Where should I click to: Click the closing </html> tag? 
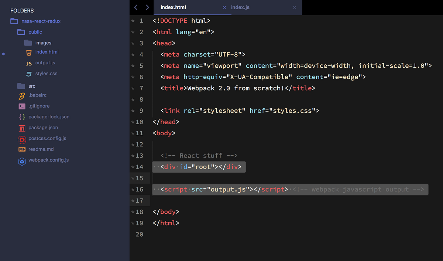point(166,223)
